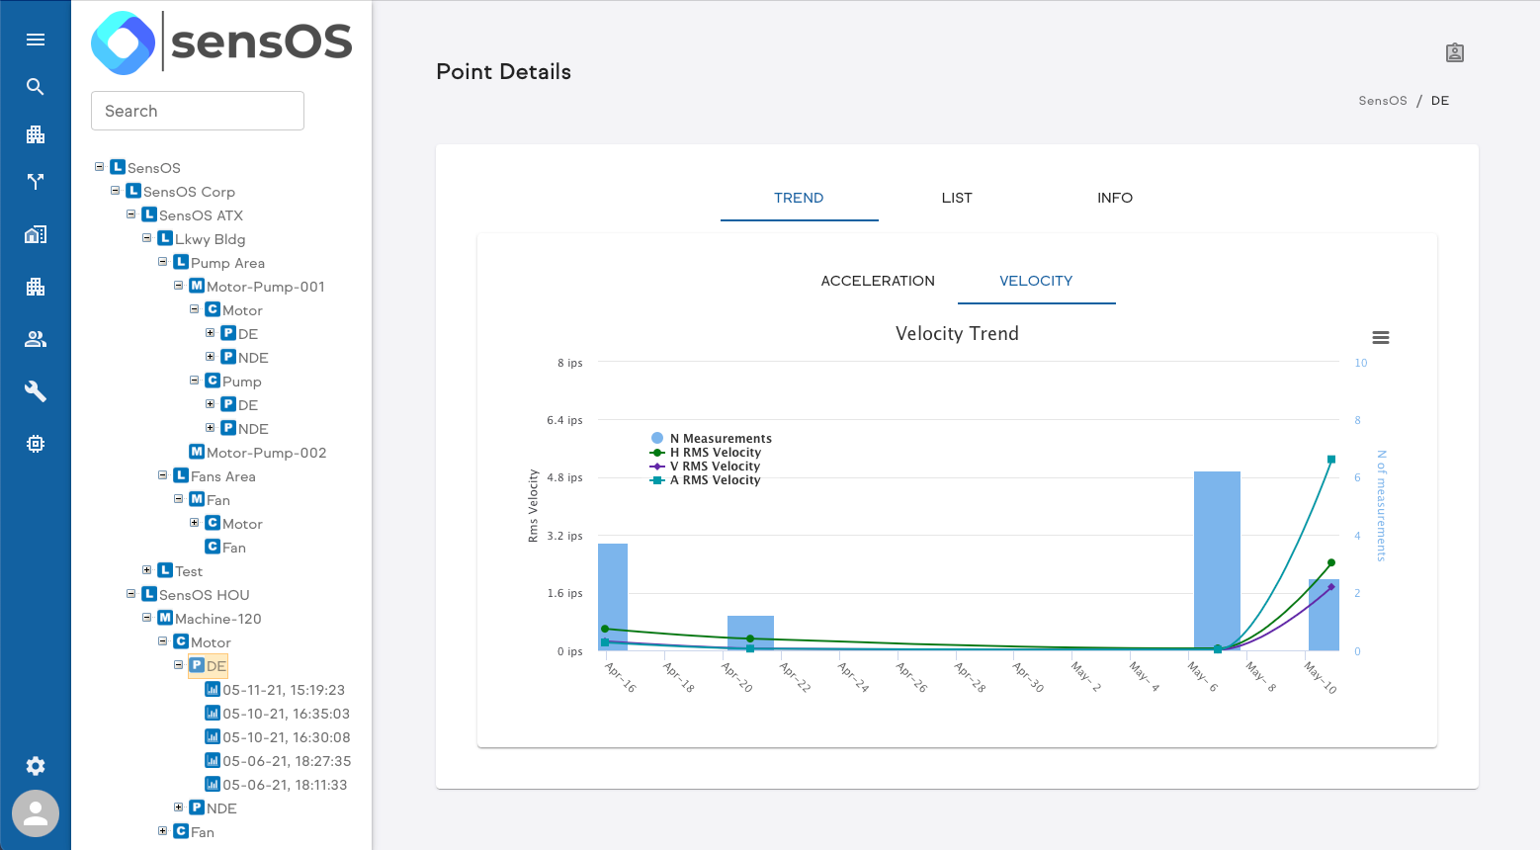The image size is (1540, 850).
Task: Collapse the SensOS ATX node
Action: click(x=130, y=214)
